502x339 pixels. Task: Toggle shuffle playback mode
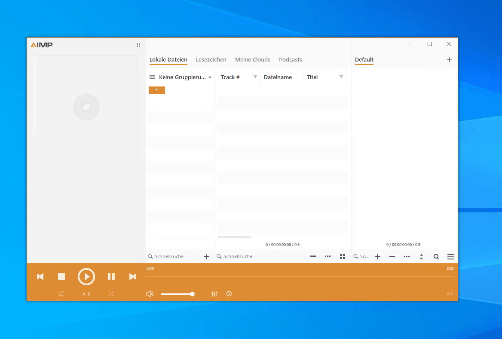[x=111, y=294]
